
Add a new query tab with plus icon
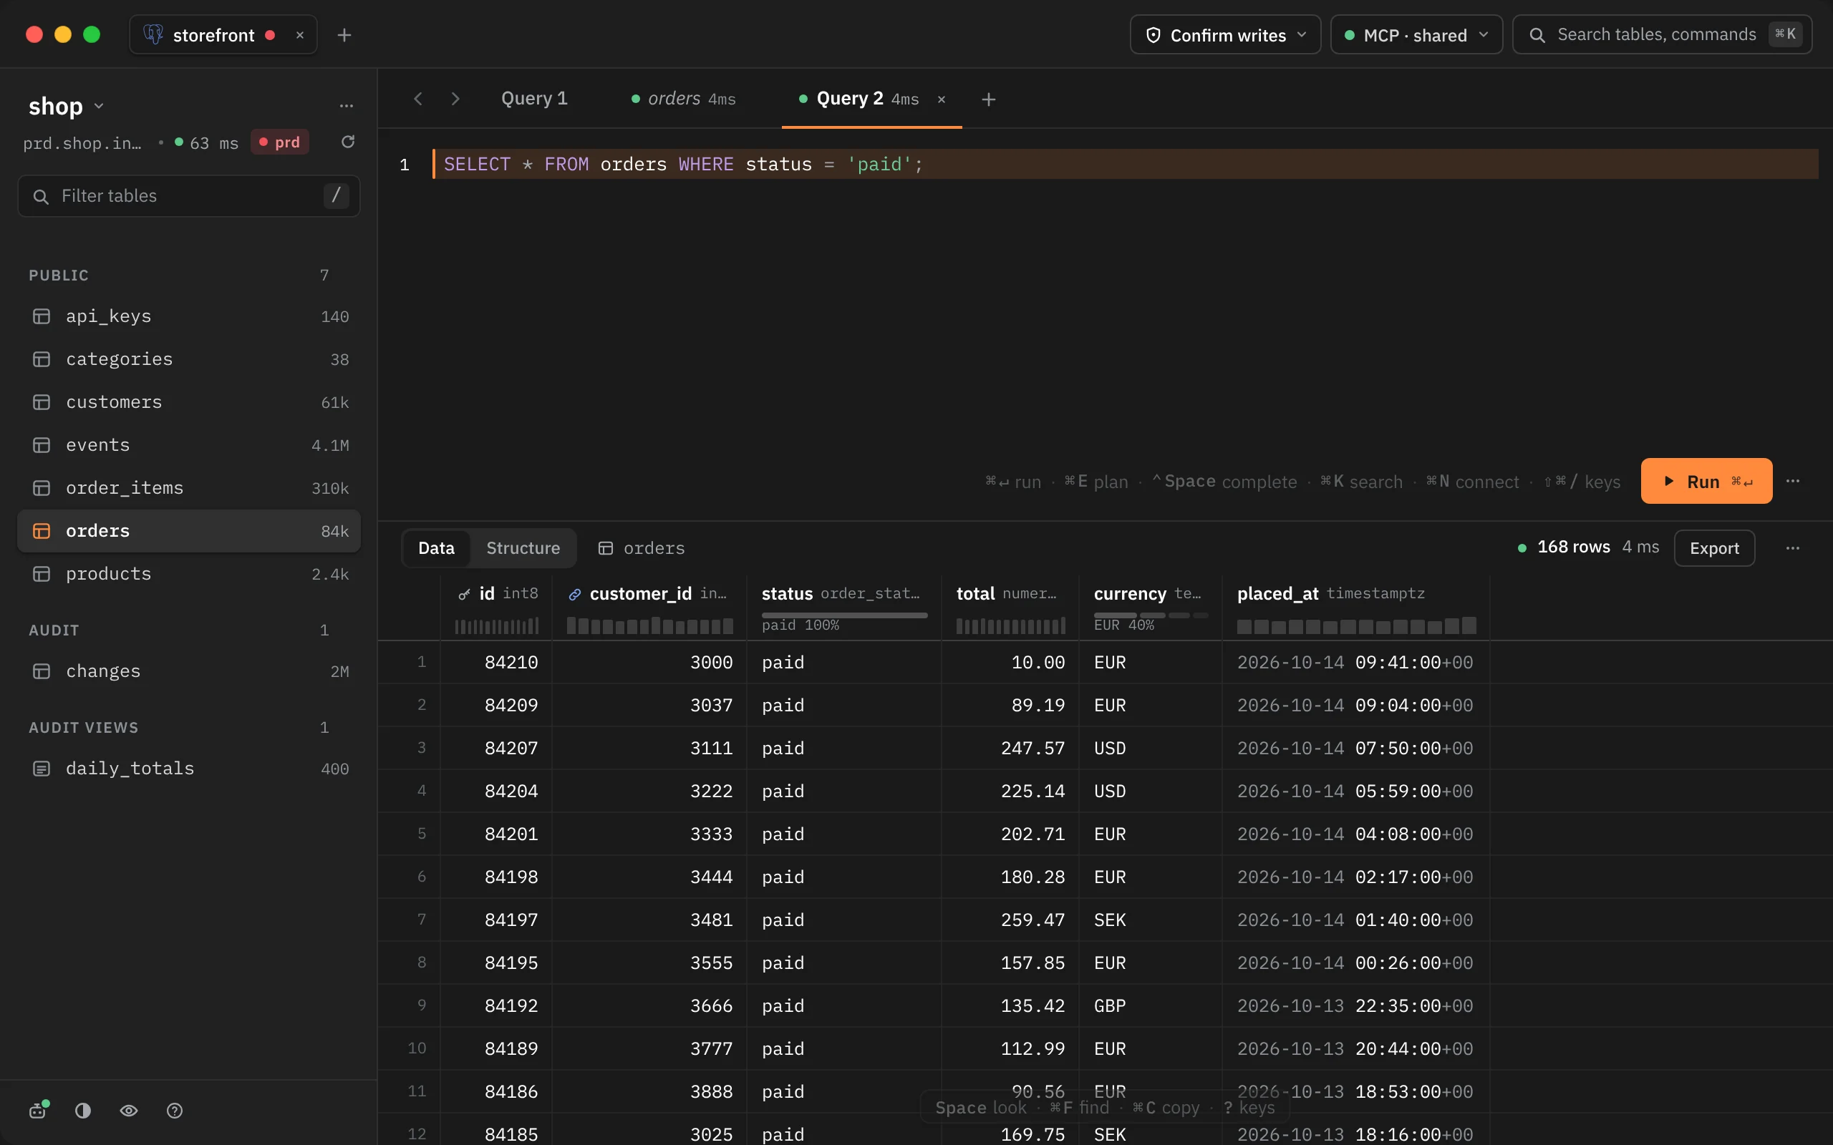(988, 99)
